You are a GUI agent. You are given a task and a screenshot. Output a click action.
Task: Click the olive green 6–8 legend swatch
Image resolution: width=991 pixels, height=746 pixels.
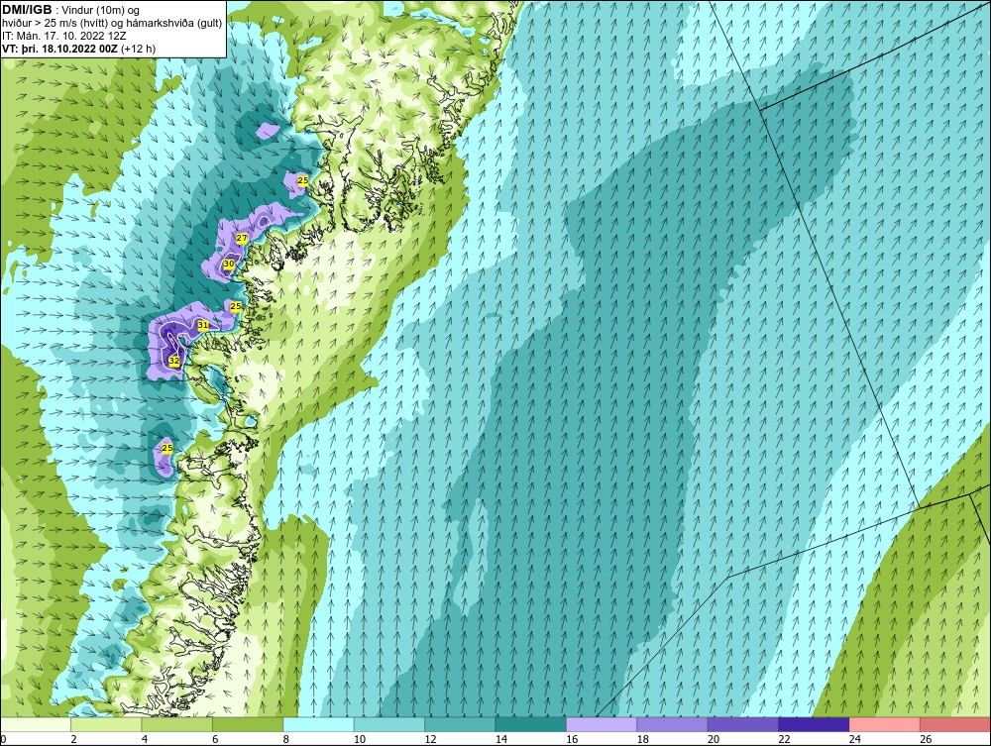248,724
